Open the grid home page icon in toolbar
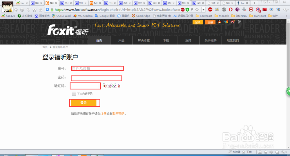The width and height of the screenshot is (290, 156). [x=41, y=10]
